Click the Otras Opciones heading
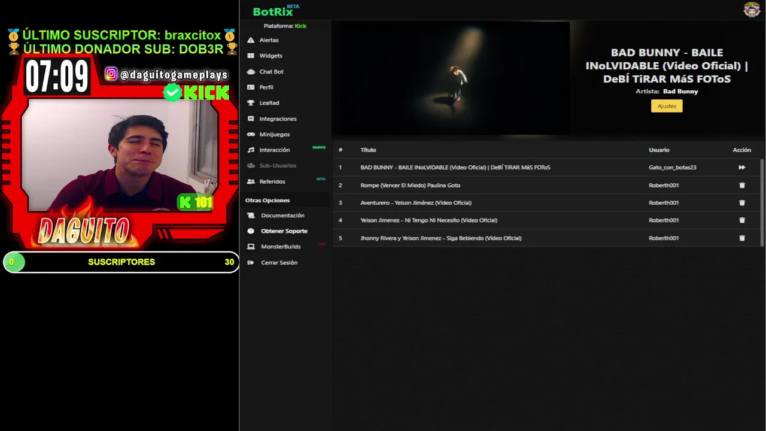The width and height of the screenshot is (766, 431). (x=268, y=201)
